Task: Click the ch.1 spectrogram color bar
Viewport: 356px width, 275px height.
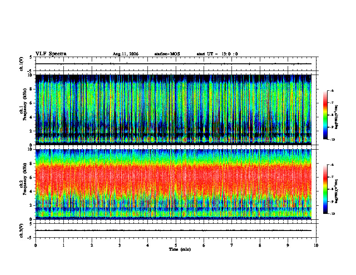Action: [x=325, y=115]
